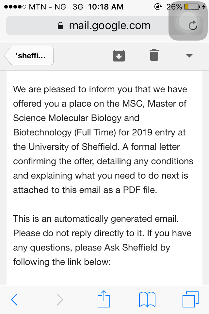This screenshot has height=314, width=209.
Task: Expand the more actions dropdown arrow
Action: tap(189, 56)
